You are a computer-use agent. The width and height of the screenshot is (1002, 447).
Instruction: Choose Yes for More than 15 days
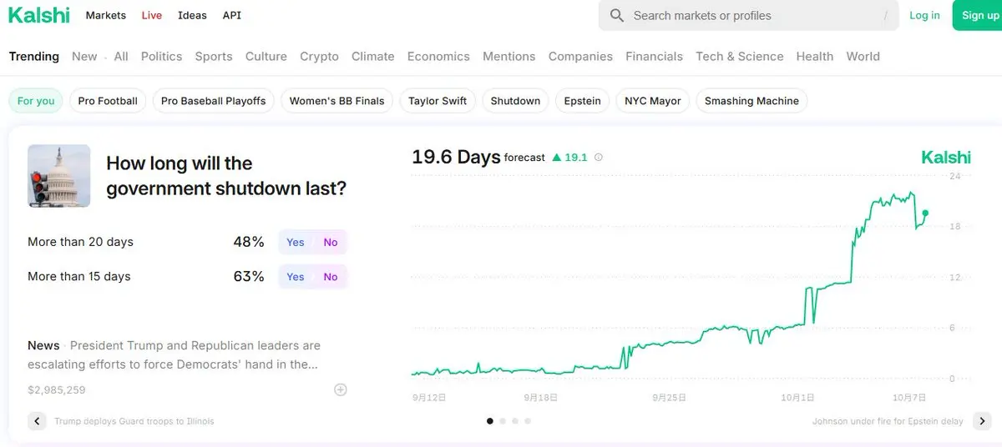pos(296,277)
